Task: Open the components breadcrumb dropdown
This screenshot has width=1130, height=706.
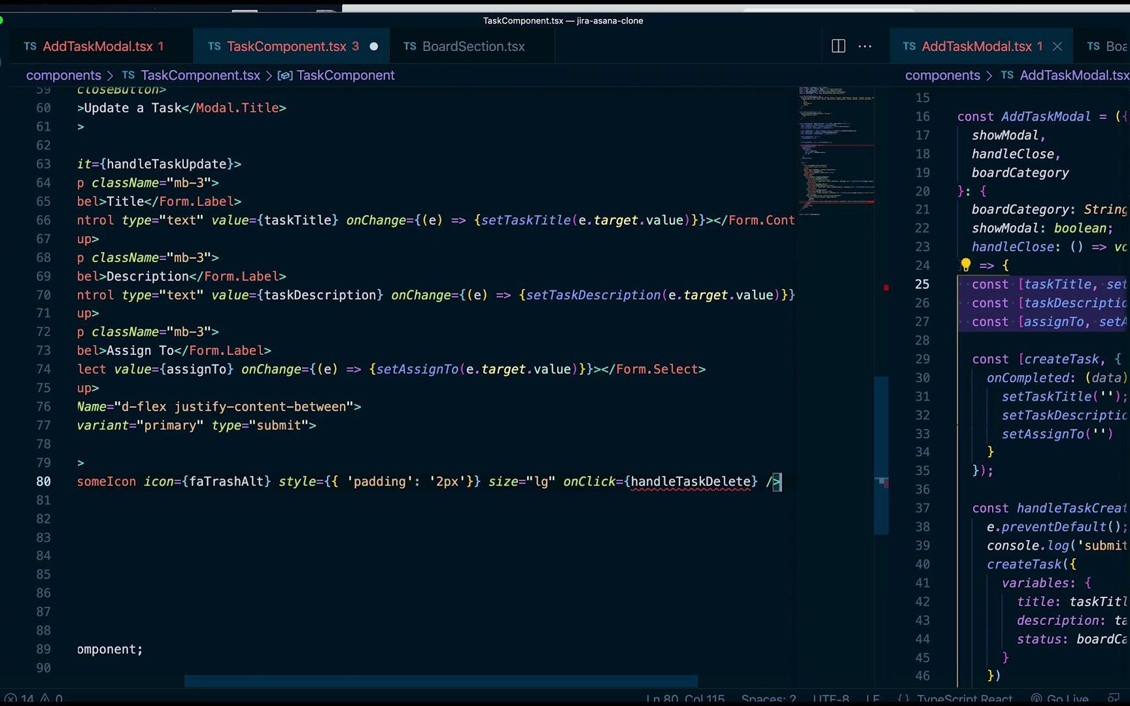Action: pyautogui.click(x=63, y=75)
